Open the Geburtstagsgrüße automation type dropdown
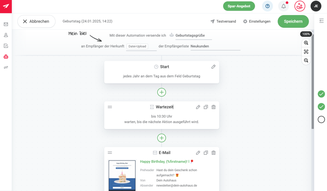Screen dimensions: 327x191 [x=193, y=35]
